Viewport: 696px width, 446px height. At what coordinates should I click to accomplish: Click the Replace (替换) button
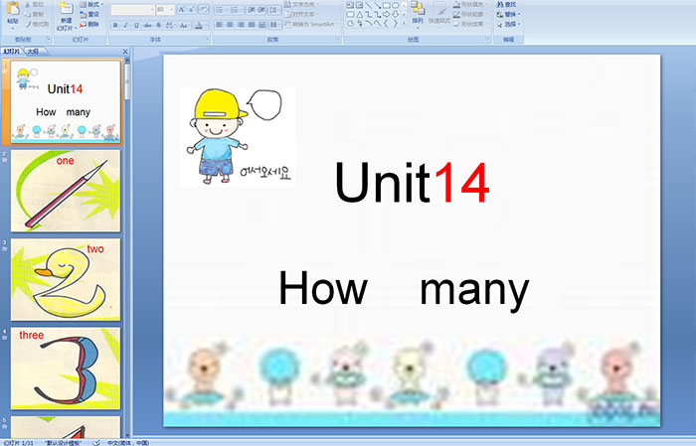pyautogui.click(x=508, y=14)
